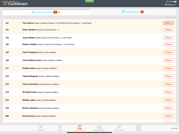Click the bus icon beside Release to Bus
179x134 pixels.
pos(123,11)
